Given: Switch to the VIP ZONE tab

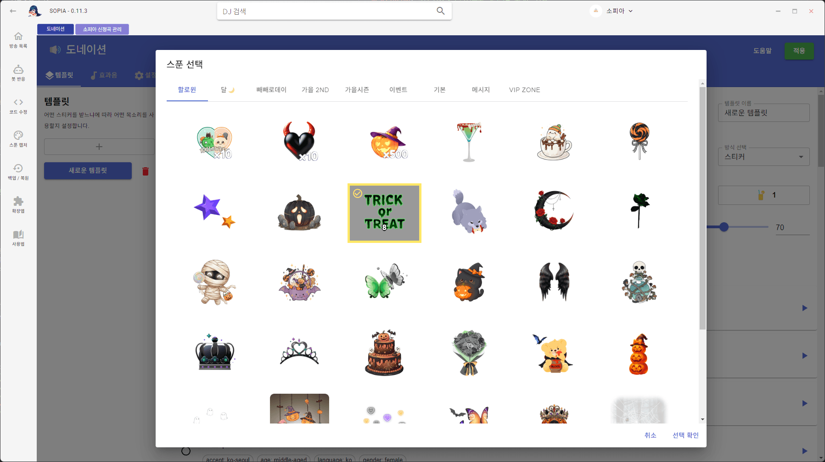Looking at the screenshot, I should pyautogui.click(x=524, y=90).
